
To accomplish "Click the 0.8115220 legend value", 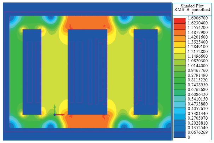I will [x=198, y=80].
